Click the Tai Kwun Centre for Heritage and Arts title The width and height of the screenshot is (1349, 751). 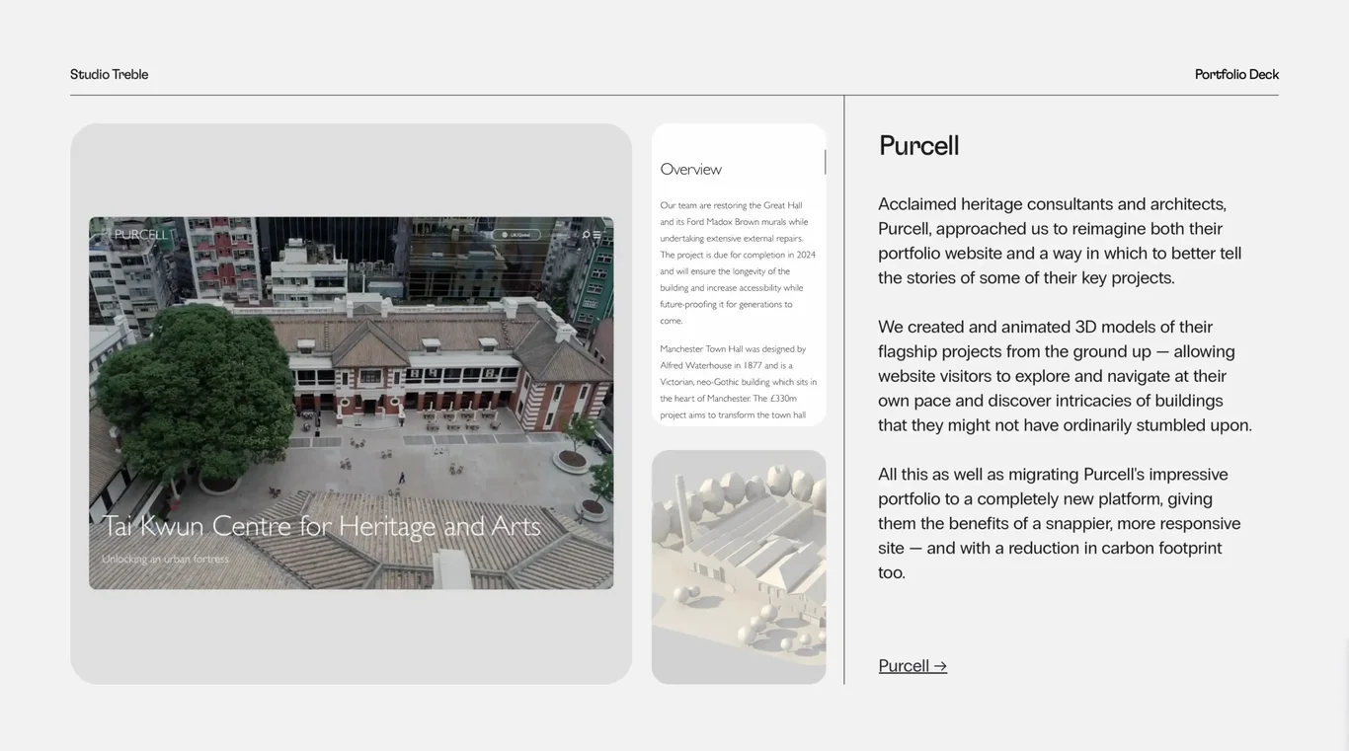point(322,526)
